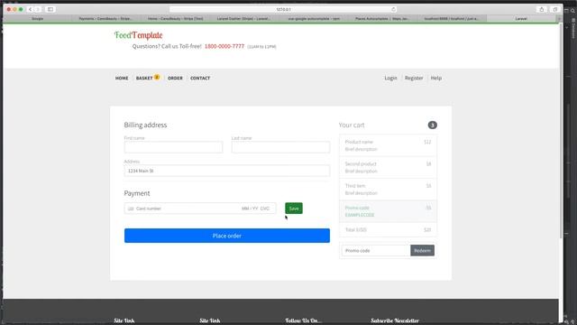The image size is (577, 325).
Task: Click the Product name cart row
Action: tap(388, 145)
